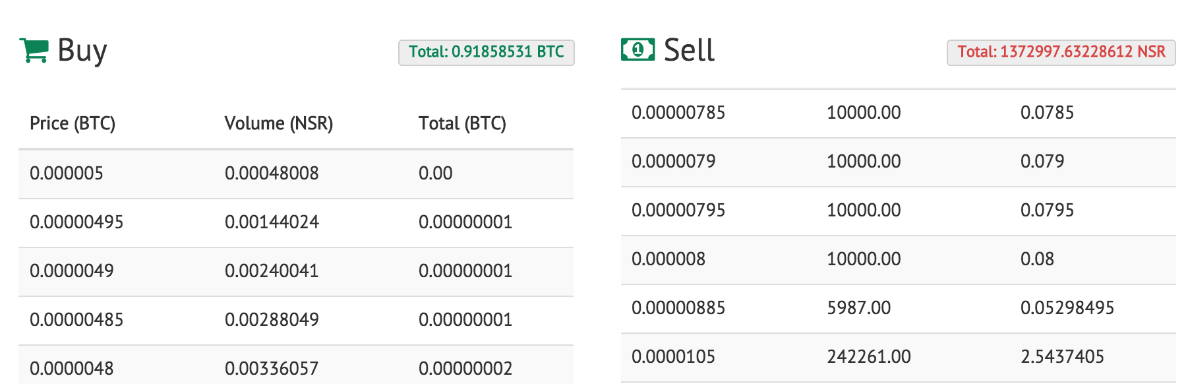Image resolution: width=1188 pixels, height=384 pixels.
Task: Select the sell order priced 0.0000079
Action: (673, 162)
